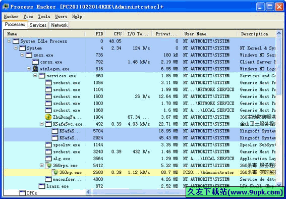Collapse the System process node
Image resolution: width=286 pixels, height=199 pixels.
[16, 48]
